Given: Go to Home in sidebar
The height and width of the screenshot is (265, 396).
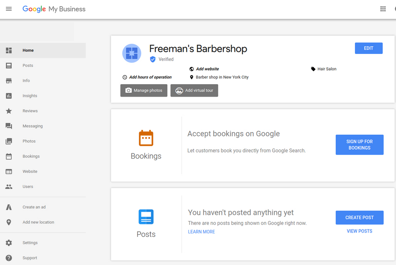Looking at the screenshot, I should (28, 50).
